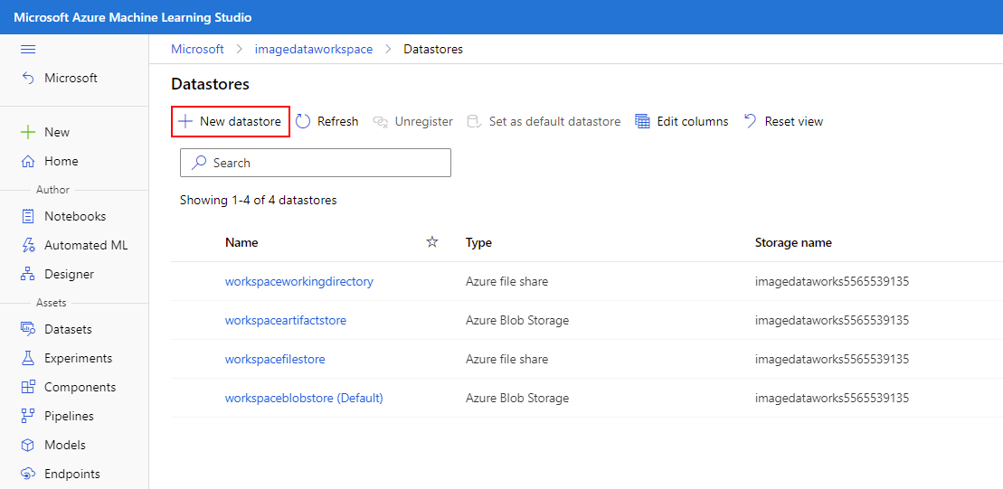Click the New datastore button
The image size is (1003, 489).
231,121
